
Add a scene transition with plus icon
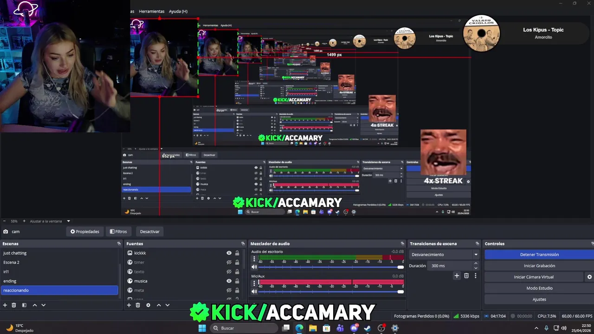457,276
